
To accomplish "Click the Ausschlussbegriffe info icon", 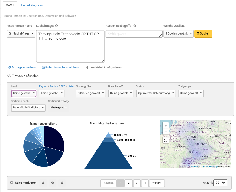I will click(x=135, y=26).
